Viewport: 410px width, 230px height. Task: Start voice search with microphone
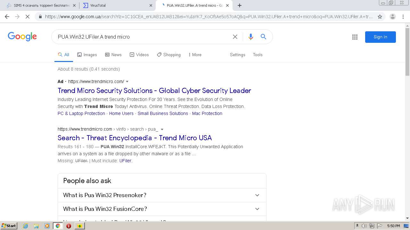click(x=251, y=37)
